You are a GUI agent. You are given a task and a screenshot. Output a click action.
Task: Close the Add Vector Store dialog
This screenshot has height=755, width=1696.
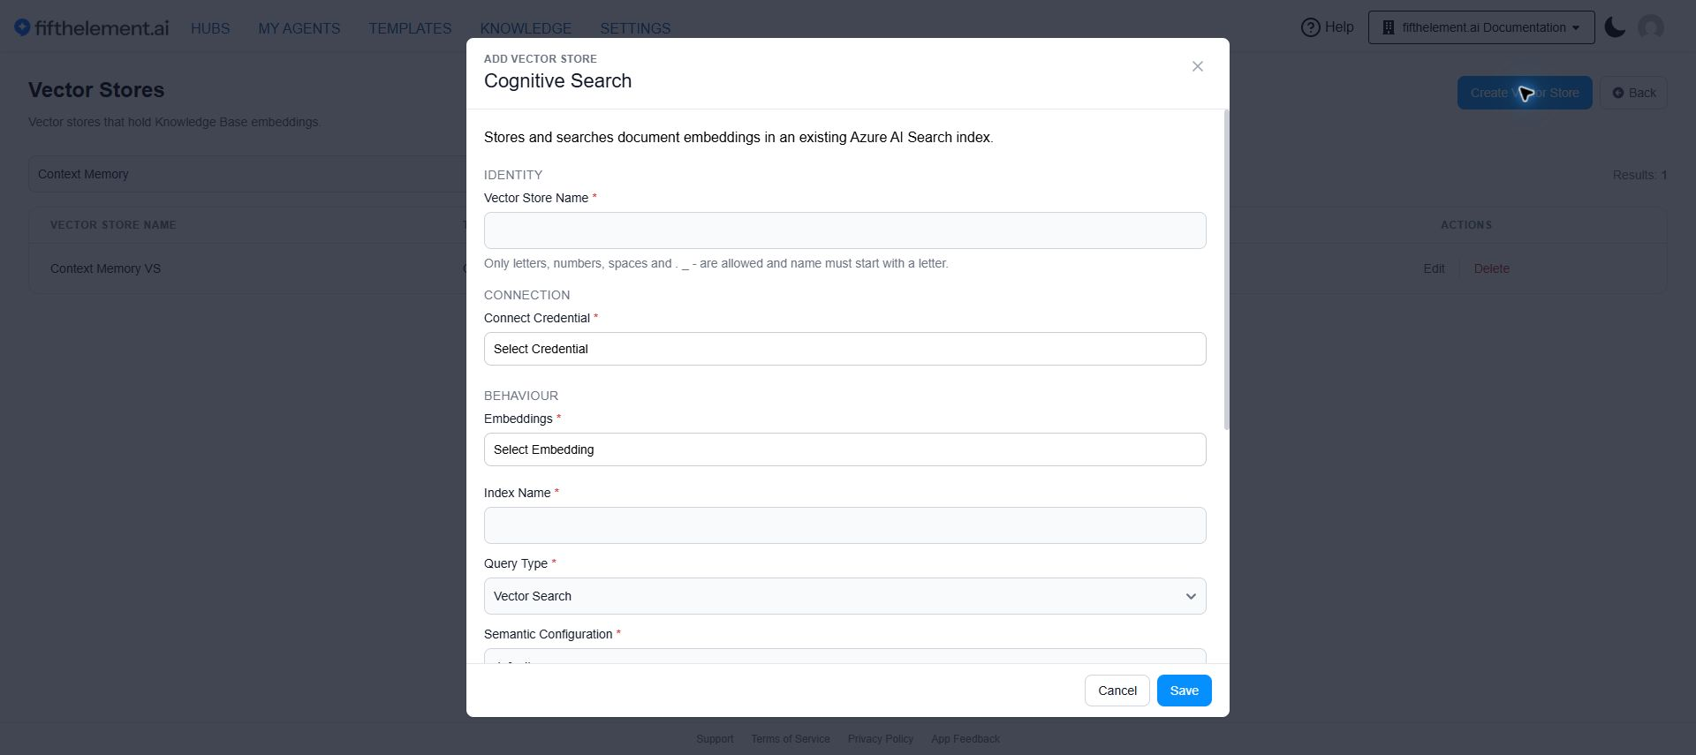(x=1197, y=66)
